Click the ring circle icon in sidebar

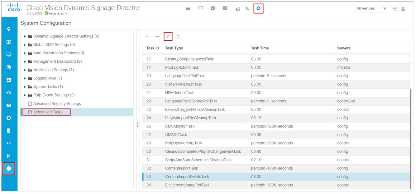coord(9,118)
